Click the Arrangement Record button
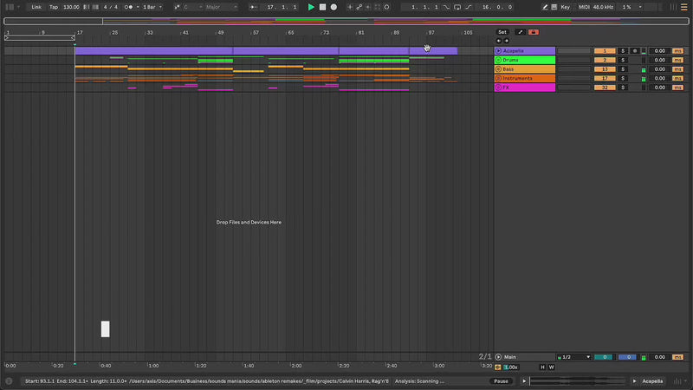 (334, 7)
